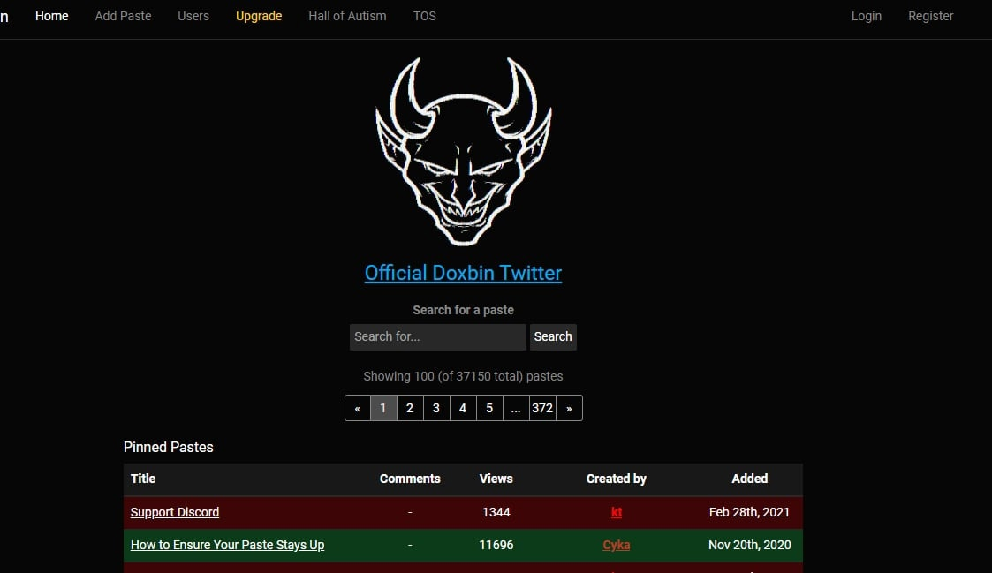Open the Upgrade page

(x=259, y=16)
